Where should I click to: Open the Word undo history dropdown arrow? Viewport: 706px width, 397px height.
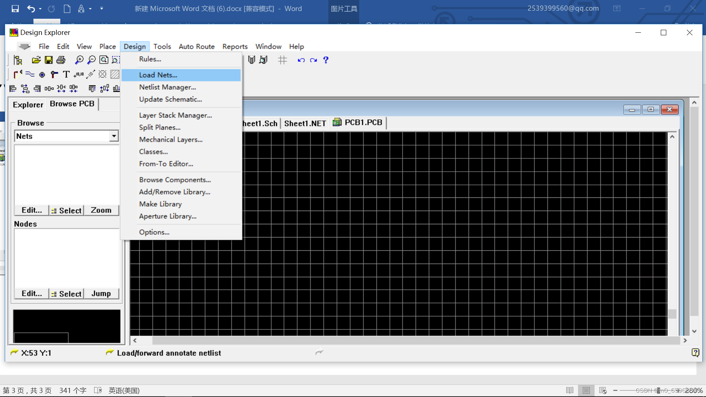coord(40,8)
